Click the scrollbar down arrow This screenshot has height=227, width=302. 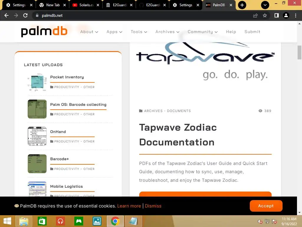299,213
